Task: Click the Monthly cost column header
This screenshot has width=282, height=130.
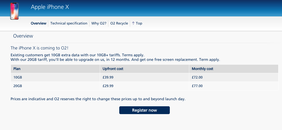Action: [x=202, y=69]
